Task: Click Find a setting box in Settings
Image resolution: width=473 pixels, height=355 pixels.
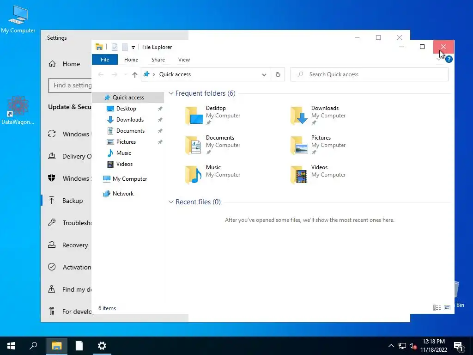Action: pos(70,86)
